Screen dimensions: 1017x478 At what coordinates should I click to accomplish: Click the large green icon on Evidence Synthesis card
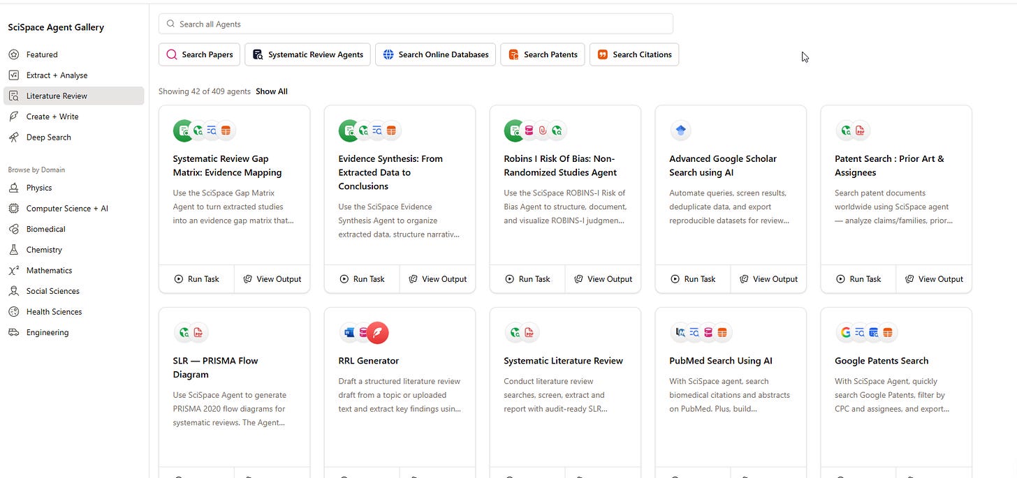(x=349, y=130)
